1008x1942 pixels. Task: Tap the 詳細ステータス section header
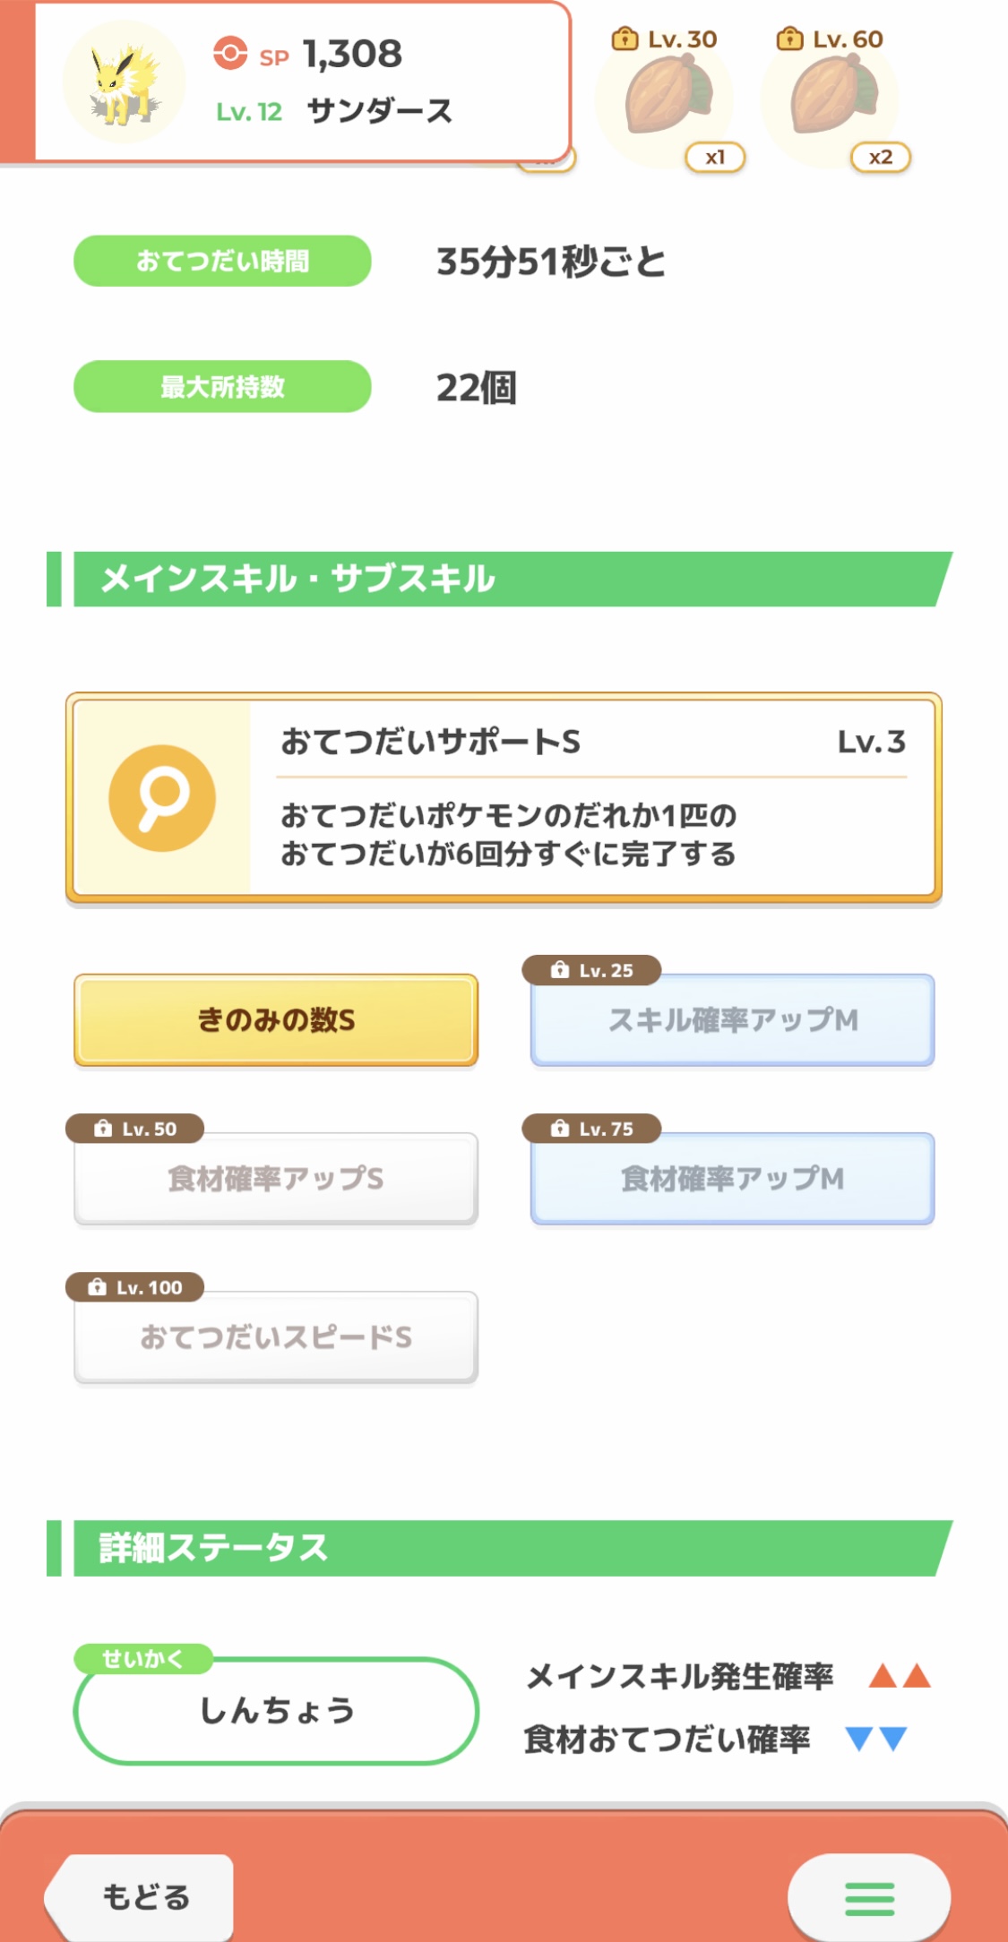pos(499,1548)
